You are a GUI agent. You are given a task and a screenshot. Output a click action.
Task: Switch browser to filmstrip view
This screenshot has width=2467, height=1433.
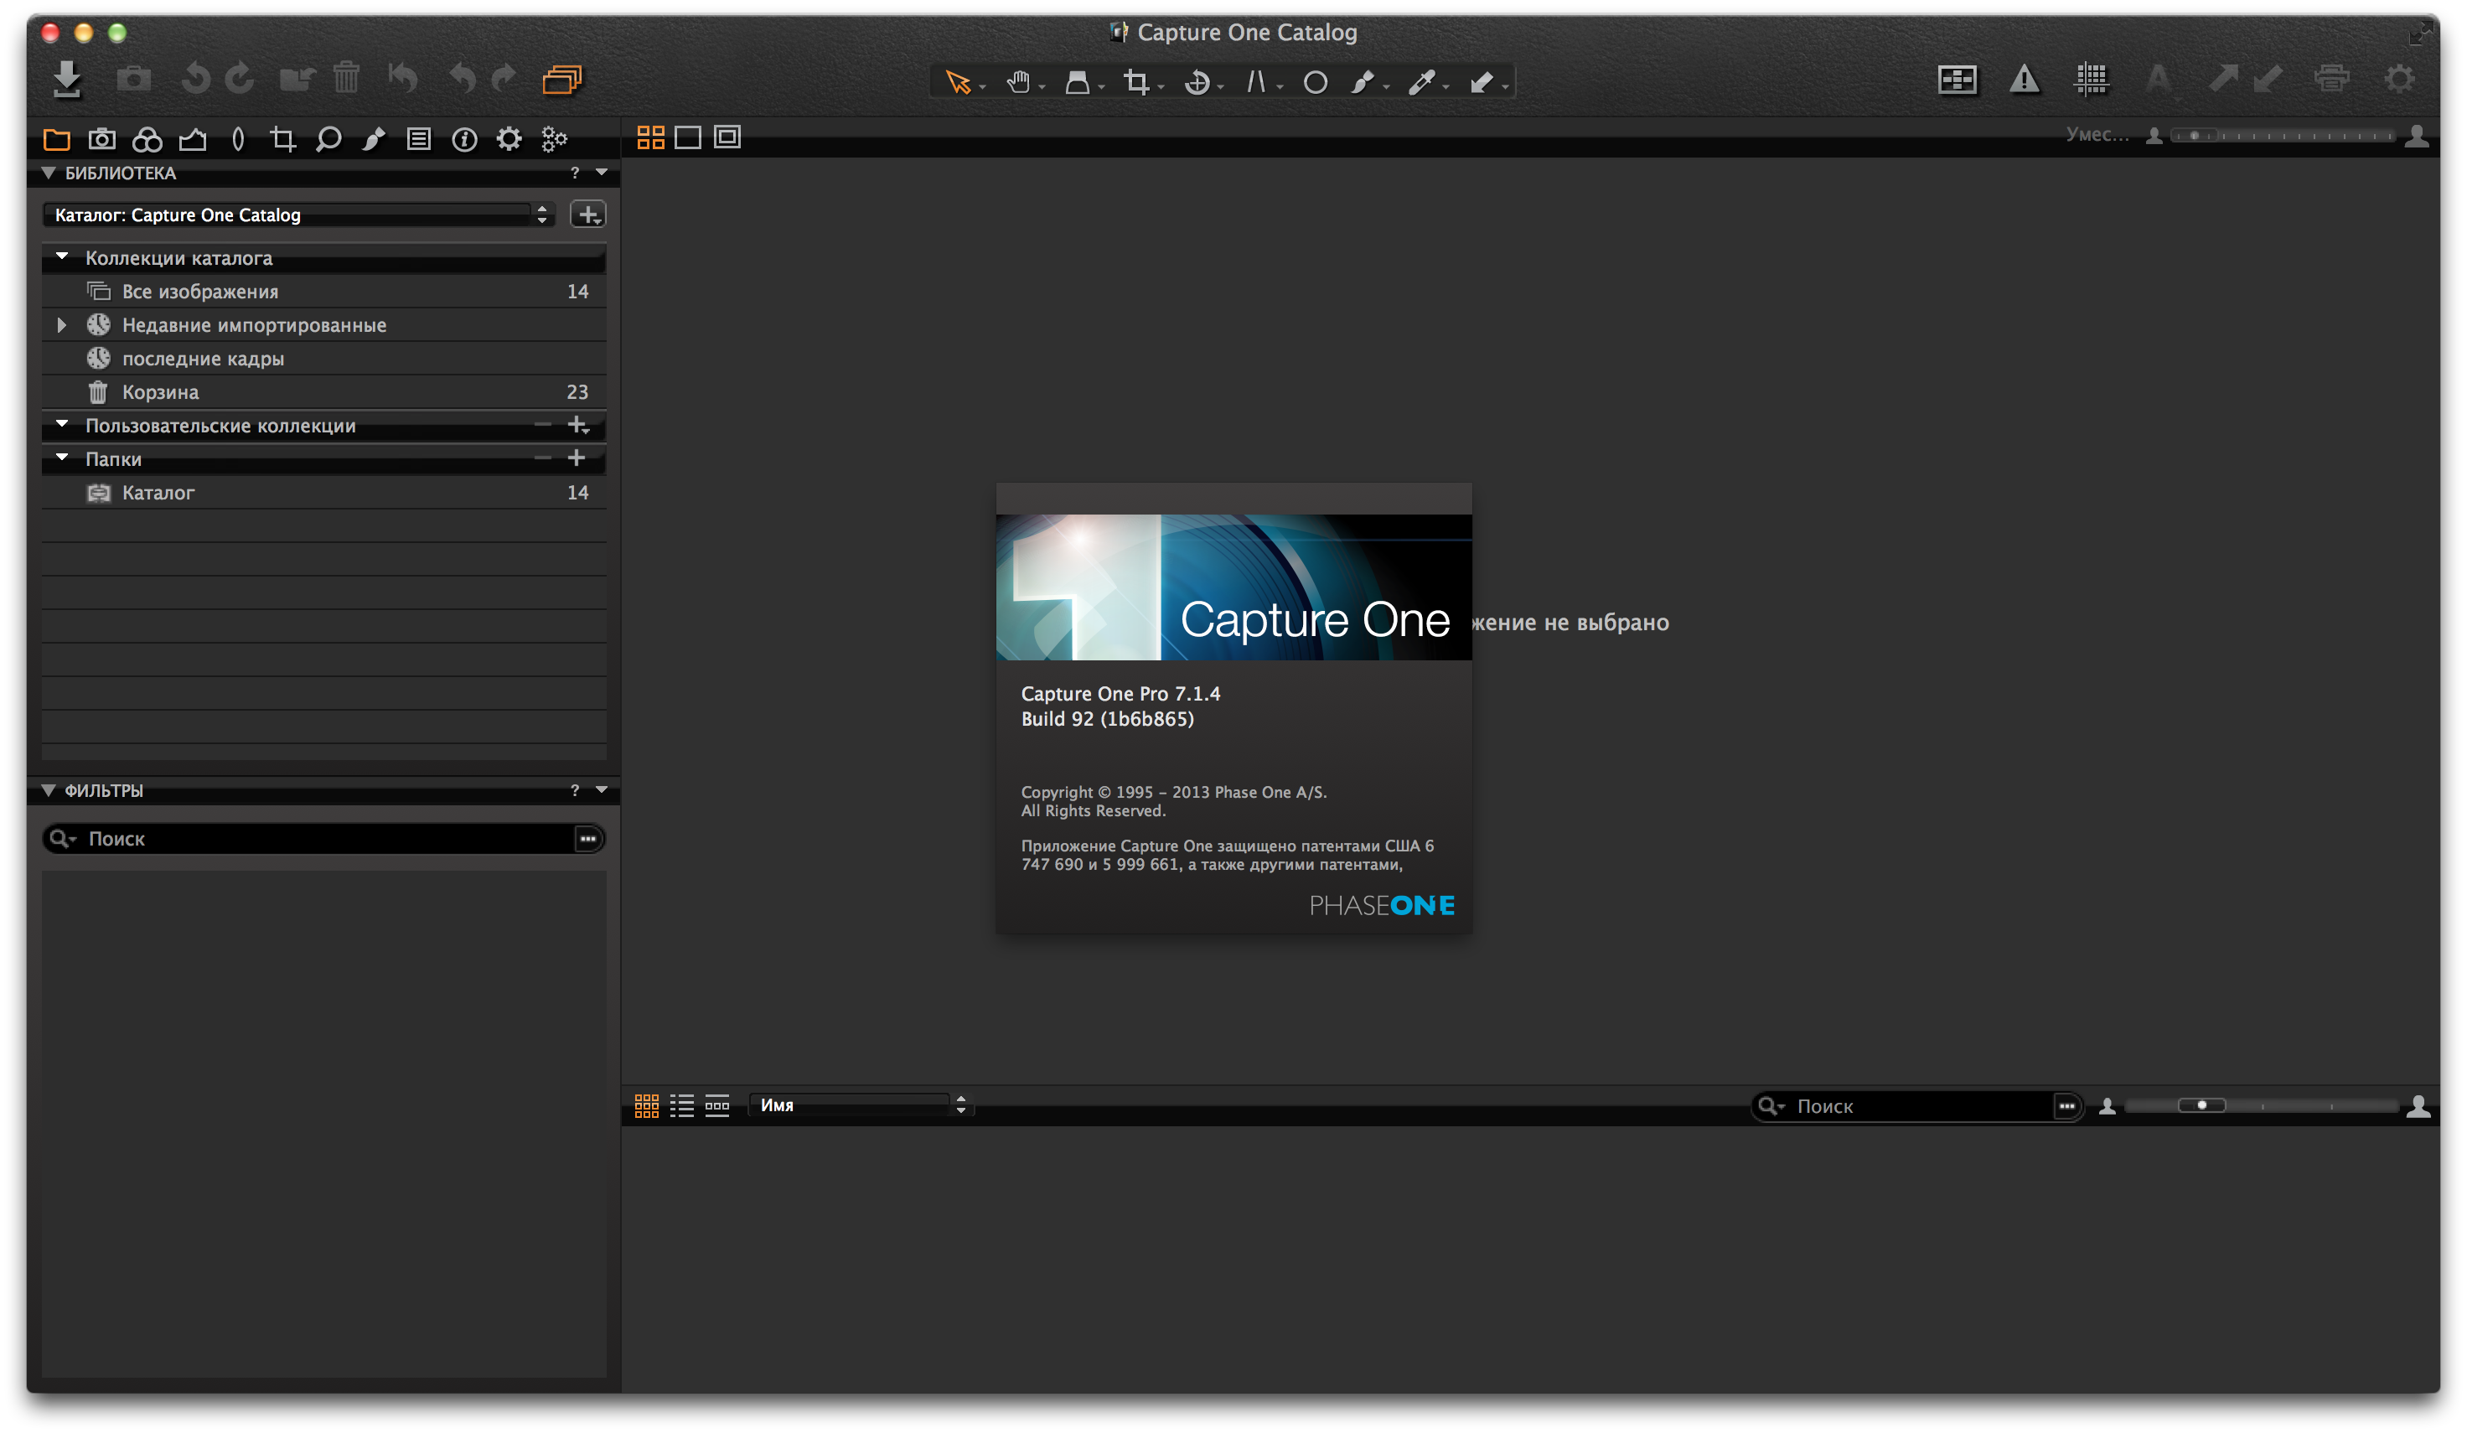pos(716,1106)
